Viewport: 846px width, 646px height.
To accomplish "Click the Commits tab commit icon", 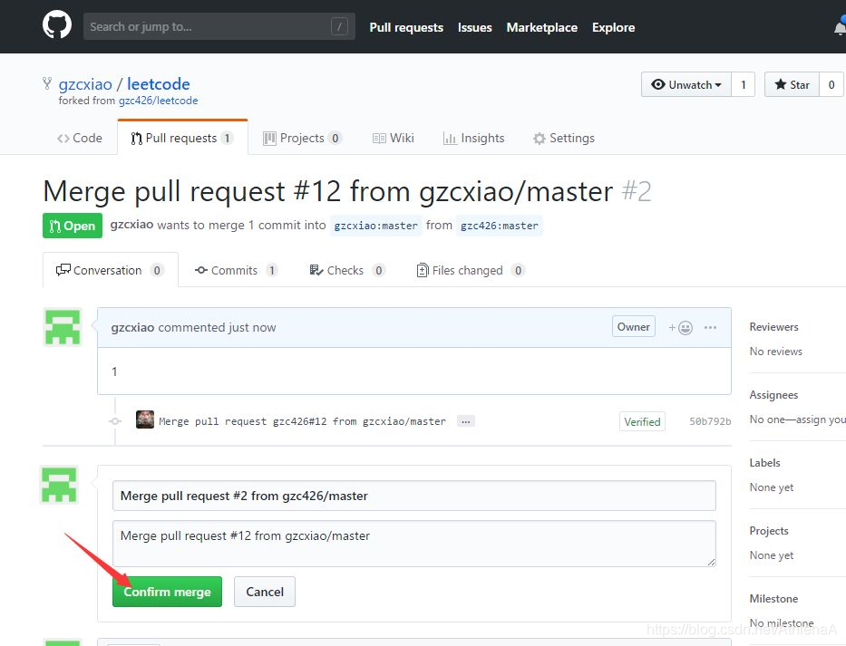I will (201, 270).
